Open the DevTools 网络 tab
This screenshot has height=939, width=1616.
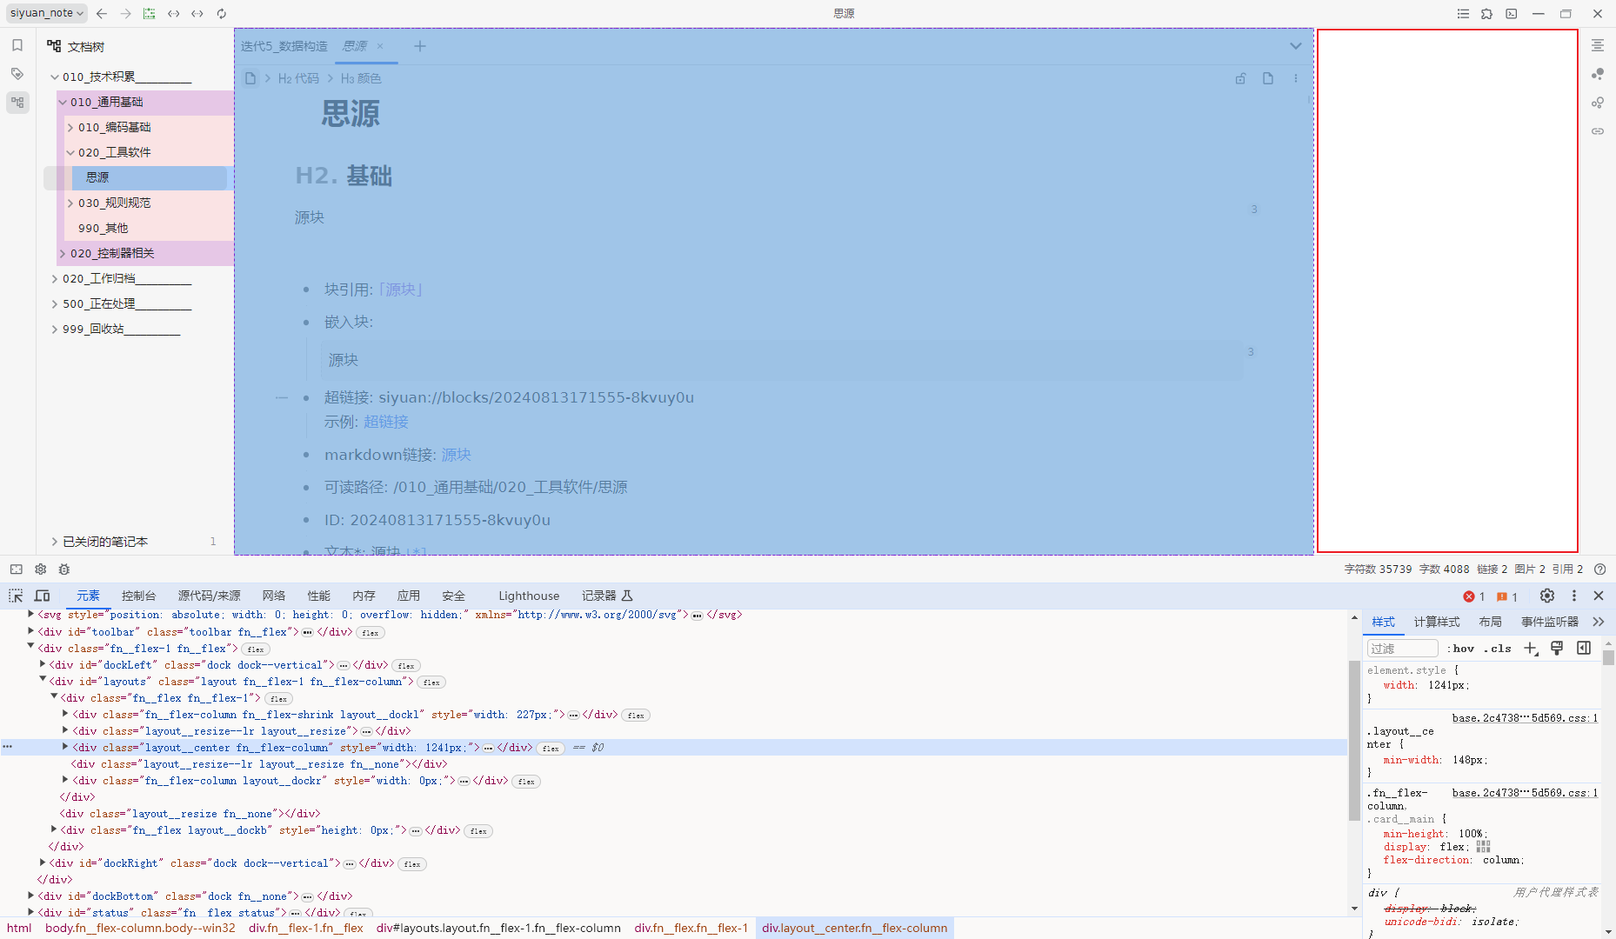274,596
